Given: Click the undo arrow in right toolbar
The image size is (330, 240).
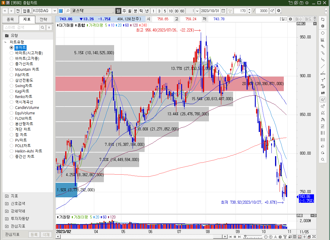Looking at the screenshot, I should pyautogui.click(x=323, y=146).
